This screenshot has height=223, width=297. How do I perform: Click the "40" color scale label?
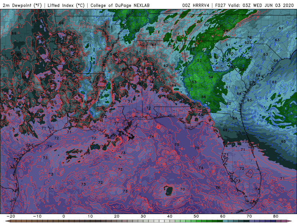[x=170, y=216]
